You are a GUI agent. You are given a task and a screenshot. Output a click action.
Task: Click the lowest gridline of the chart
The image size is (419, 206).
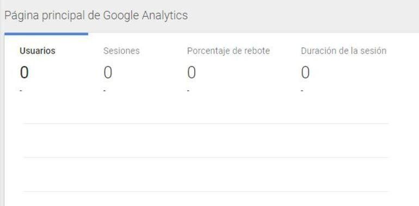pos(206,191)
